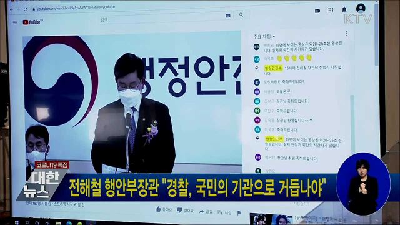Viewport: 400px width, 225px height.
Task: Click the lock icon beside the URL
Action: pyautogui.click(x=34, y=9)
